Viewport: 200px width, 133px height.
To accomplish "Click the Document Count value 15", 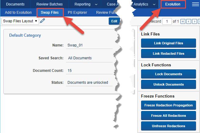I will [70, 71].
